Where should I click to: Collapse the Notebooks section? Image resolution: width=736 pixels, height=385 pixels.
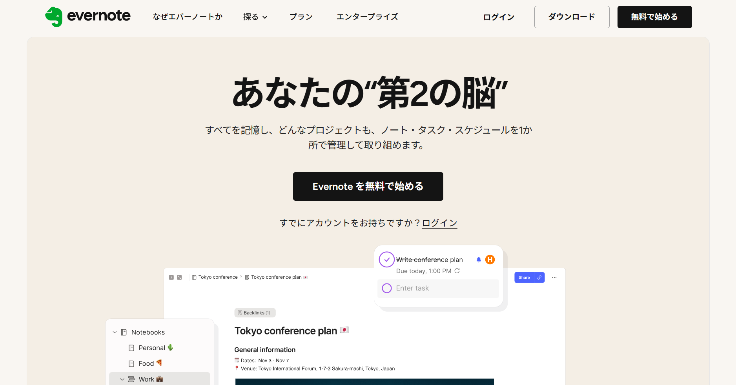(x=115, y=332)
